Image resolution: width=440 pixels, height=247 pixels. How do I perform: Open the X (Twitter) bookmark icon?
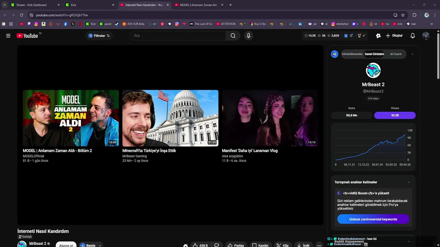tap(73, 24)
